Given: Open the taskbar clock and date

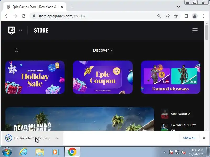Looking at the screenshot, I should coord(196,152).
